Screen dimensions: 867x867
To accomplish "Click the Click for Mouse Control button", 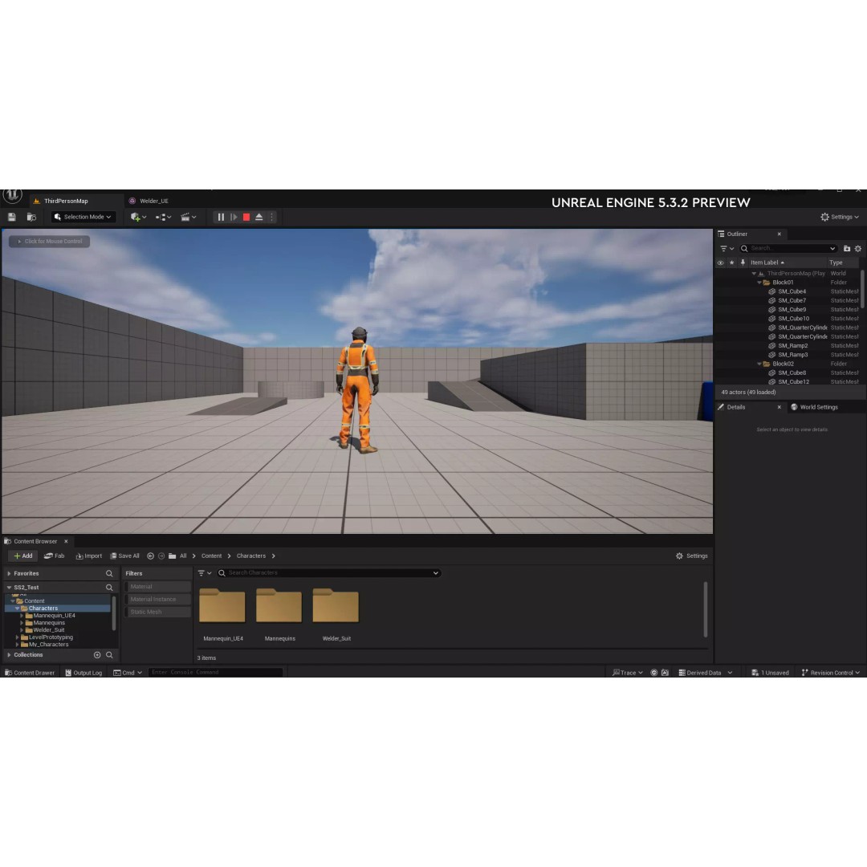I will pos(50,242).
